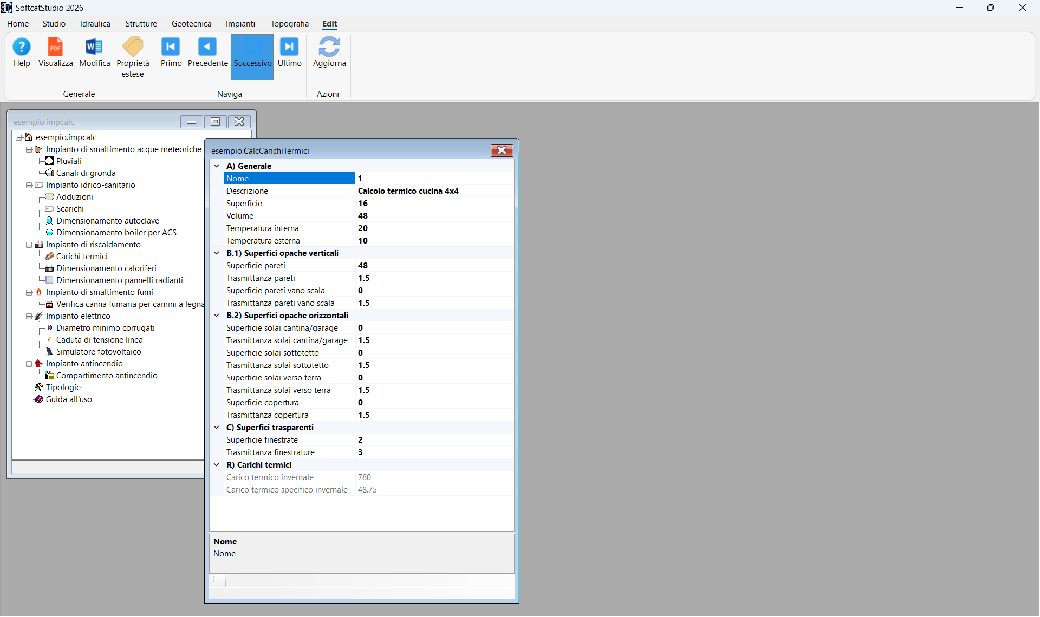Open Caduta di tensione linea
The height and width of the screenshot is (617, 1040).
pos(99,340)
